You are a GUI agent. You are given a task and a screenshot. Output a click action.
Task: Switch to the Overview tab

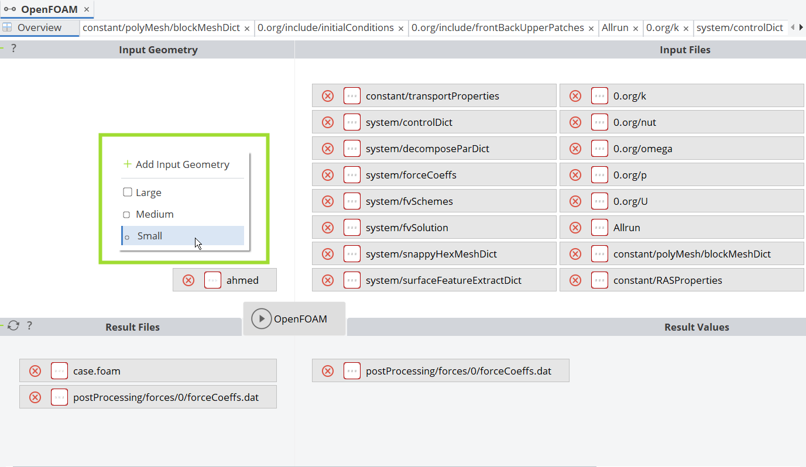[39, 28]
